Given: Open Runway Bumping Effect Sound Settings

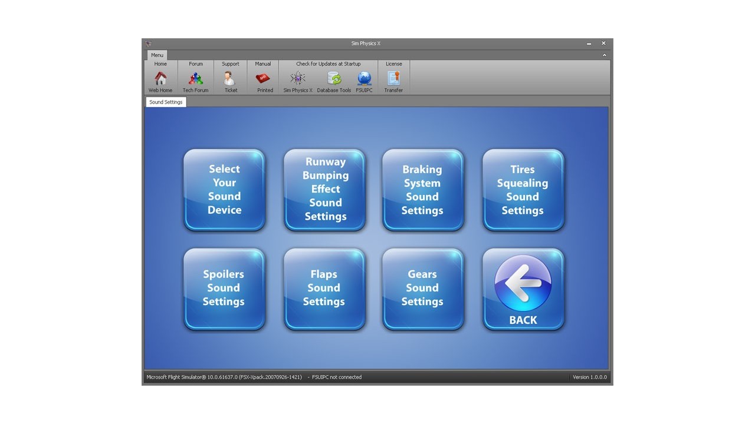Looking at the screenshot, I should (x=325, y=190).
